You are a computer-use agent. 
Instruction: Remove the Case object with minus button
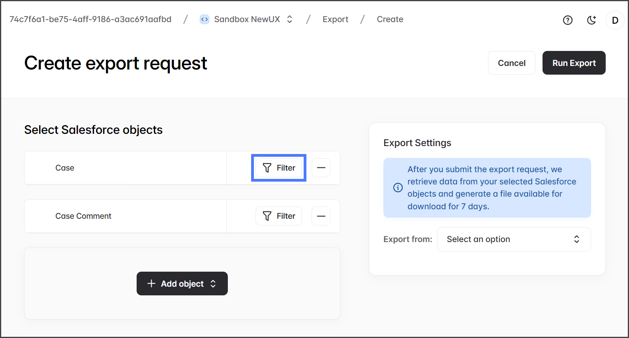point(321,168)
